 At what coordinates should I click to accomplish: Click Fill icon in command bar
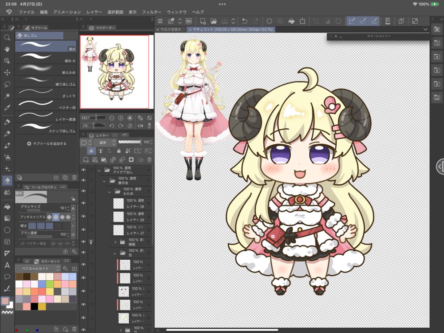[x=291, y=21]
